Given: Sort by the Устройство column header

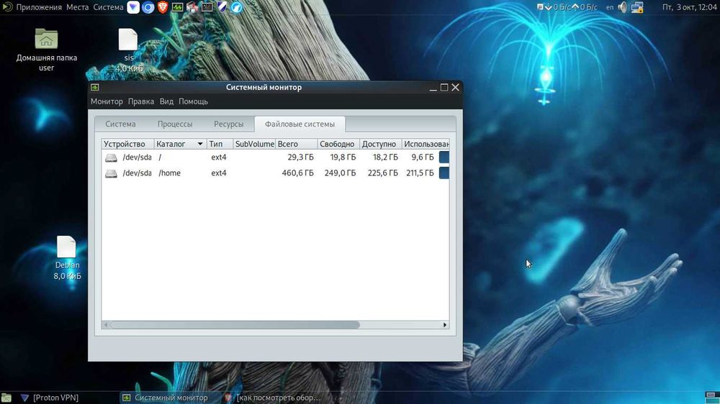Looking at the screenshot, I should (127, 144).
